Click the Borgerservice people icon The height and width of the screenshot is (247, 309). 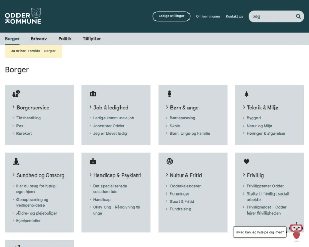16,94
